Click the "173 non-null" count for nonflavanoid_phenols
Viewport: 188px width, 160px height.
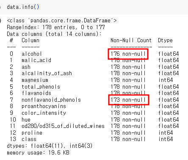(x=128, y=100)
